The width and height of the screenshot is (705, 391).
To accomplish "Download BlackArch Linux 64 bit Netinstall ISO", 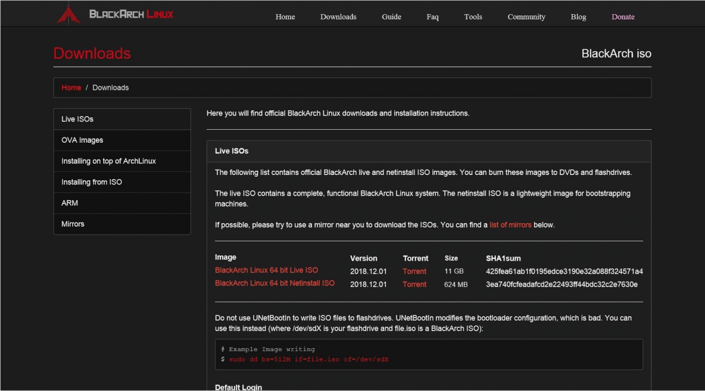I will tap(275, 283).
